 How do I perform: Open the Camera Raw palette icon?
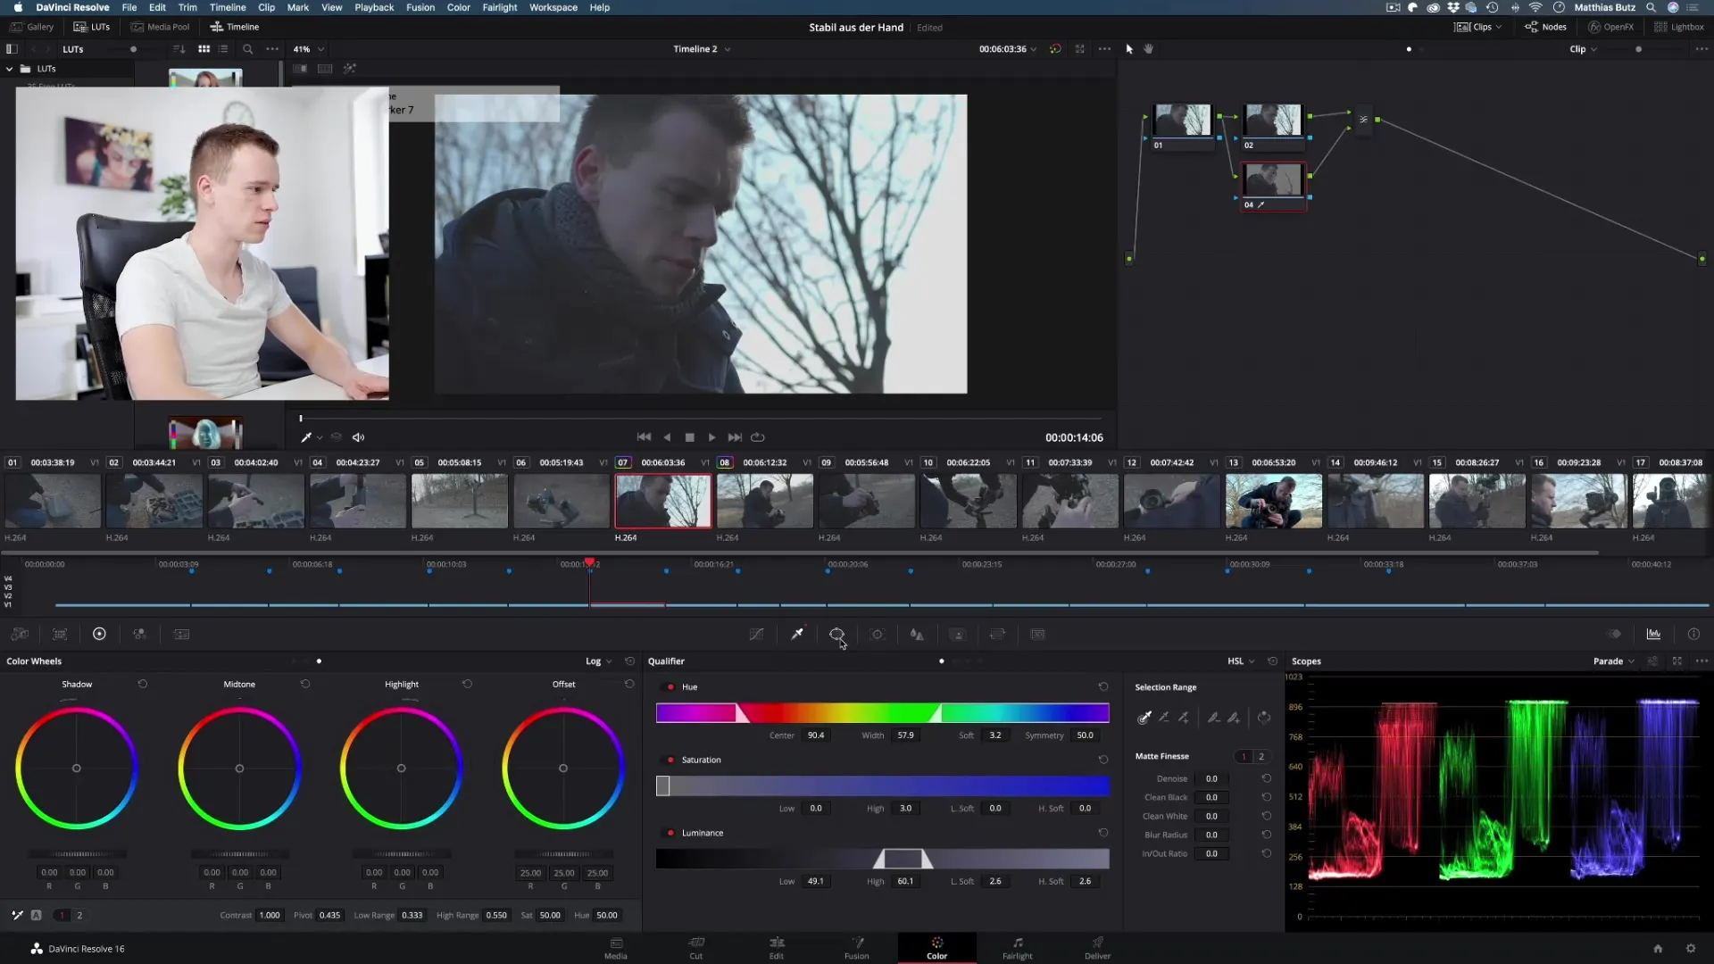(20, 635)
